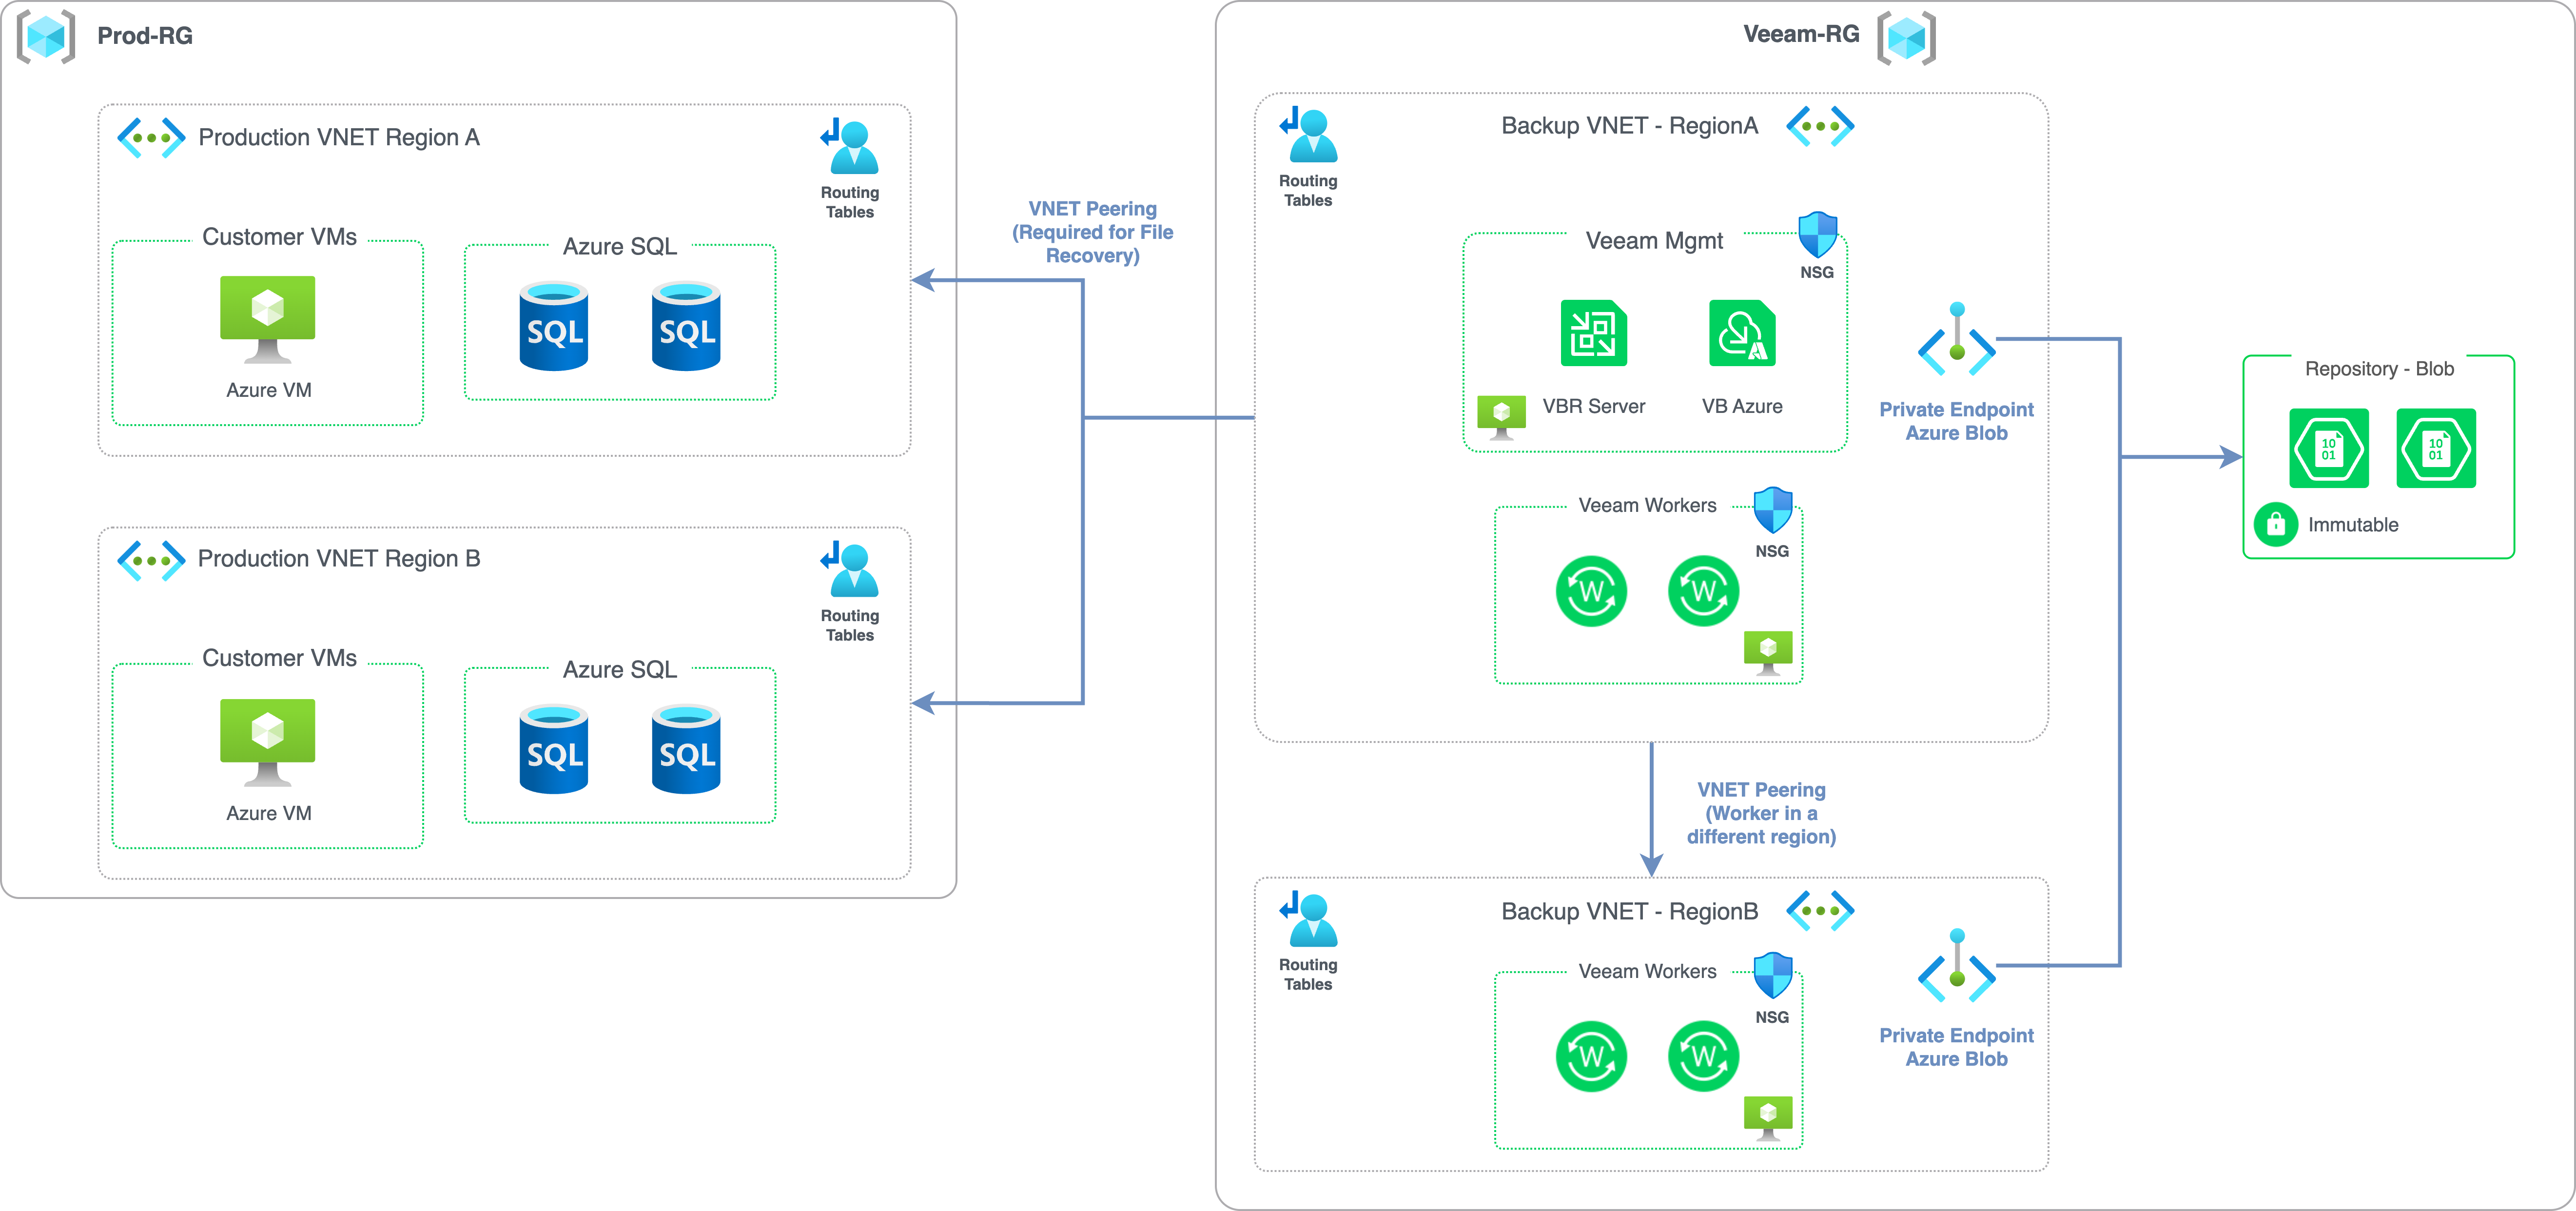Viewport: 2576px width, 1211px height.
Task: Select the second blob container in Repository
Action: coord(2436,448)
